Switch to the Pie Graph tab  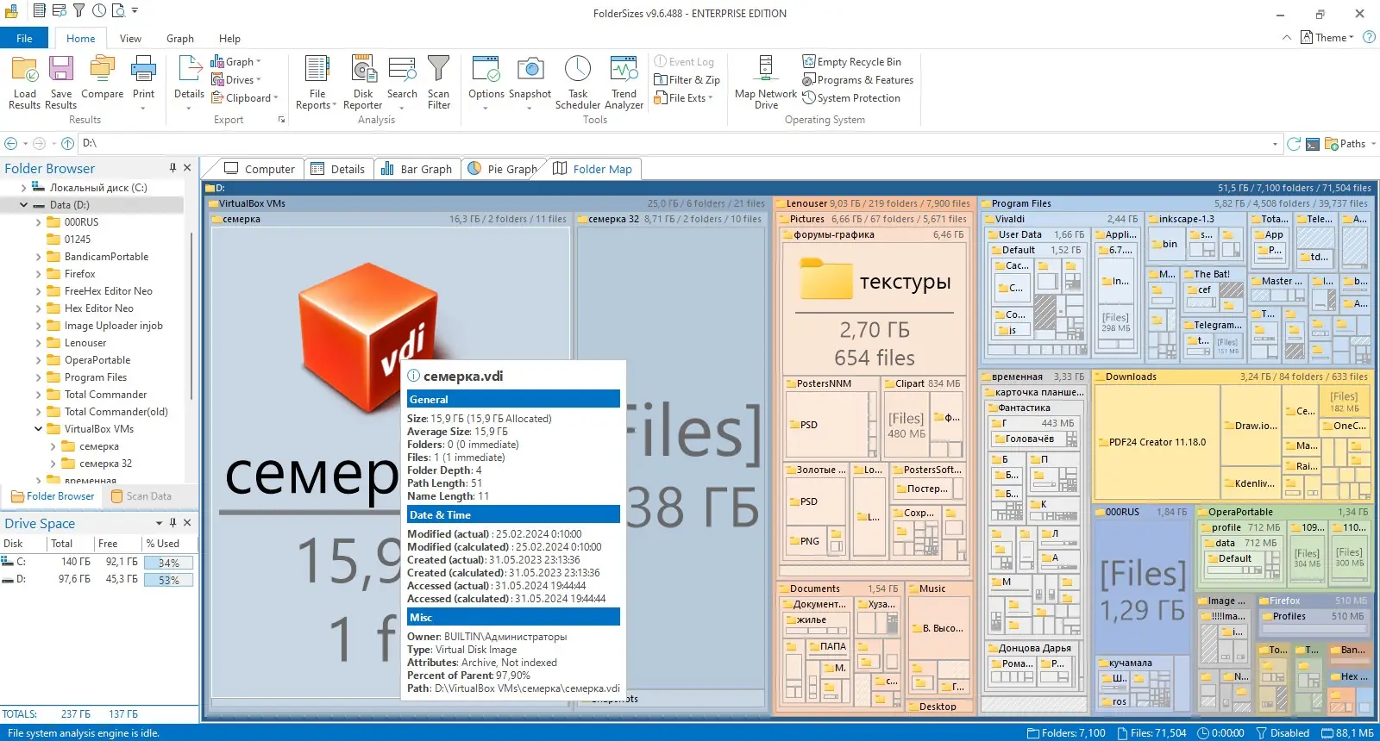503,169
